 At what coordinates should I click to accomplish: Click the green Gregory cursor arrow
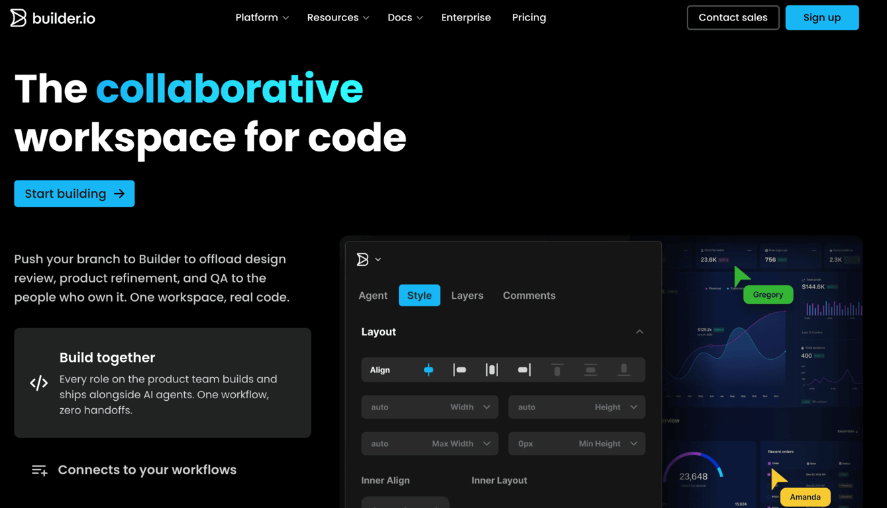(x=741, y=276)
